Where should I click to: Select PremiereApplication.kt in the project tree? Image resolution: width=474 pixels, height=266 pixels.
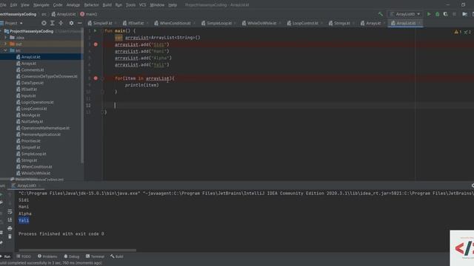pos(41,134)
